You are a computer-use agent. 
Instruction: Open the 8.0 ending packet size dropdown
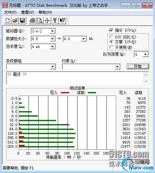[84, 39]
